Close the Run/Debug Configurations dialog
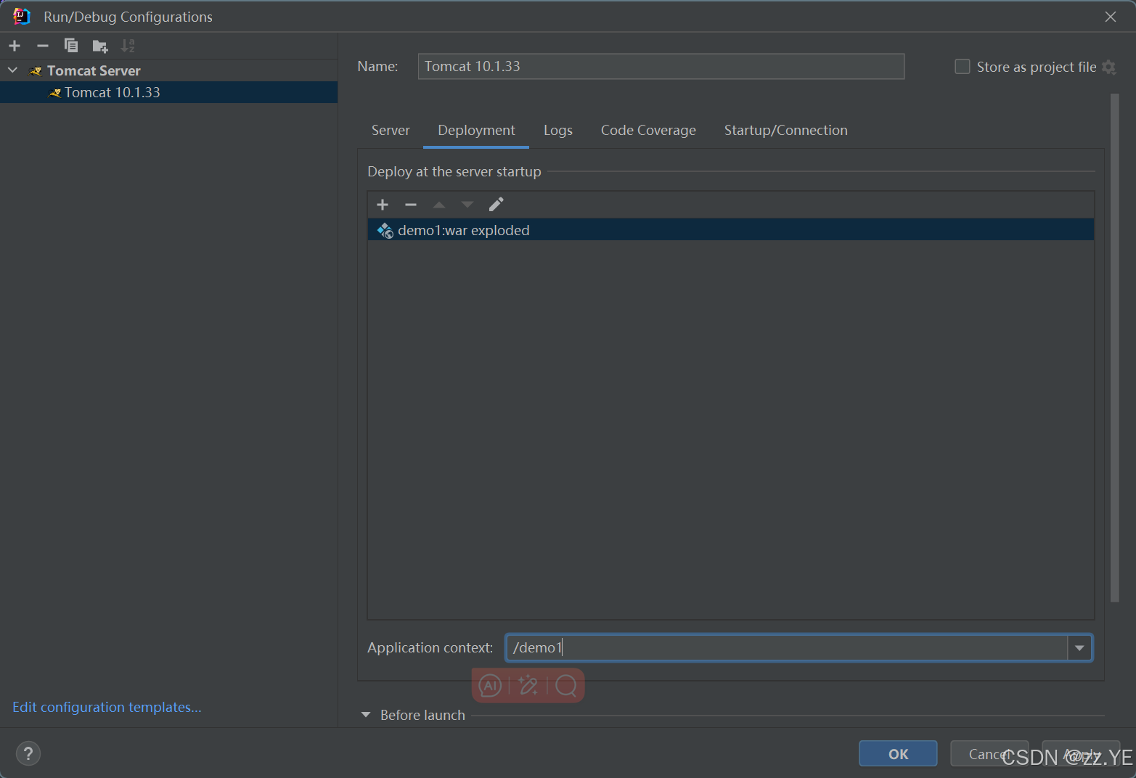The image size is (1136, 778). pos(1111,17)
